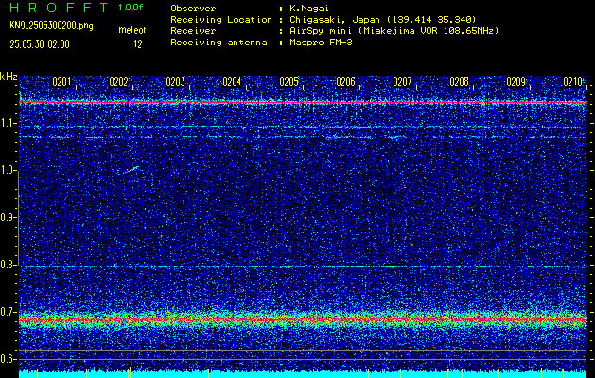
Task: Select the date stamp 25.05.30 02:00
Action: pos(40,44)
